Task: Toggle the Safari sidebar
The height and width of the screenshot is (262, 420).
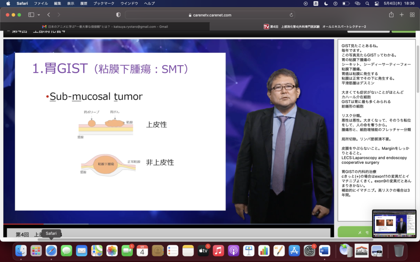Action: click(x=31, y=15)
